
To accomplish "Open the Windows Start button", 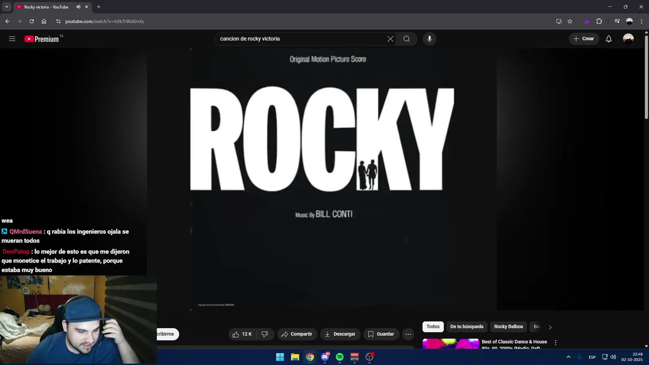I will (280, 357).
